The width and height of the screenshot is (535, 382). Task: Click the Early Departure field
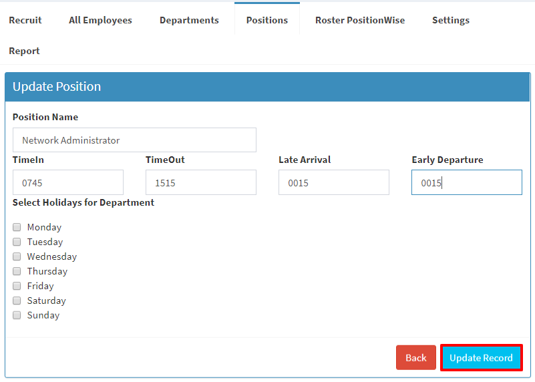click(x=467, y=182)
